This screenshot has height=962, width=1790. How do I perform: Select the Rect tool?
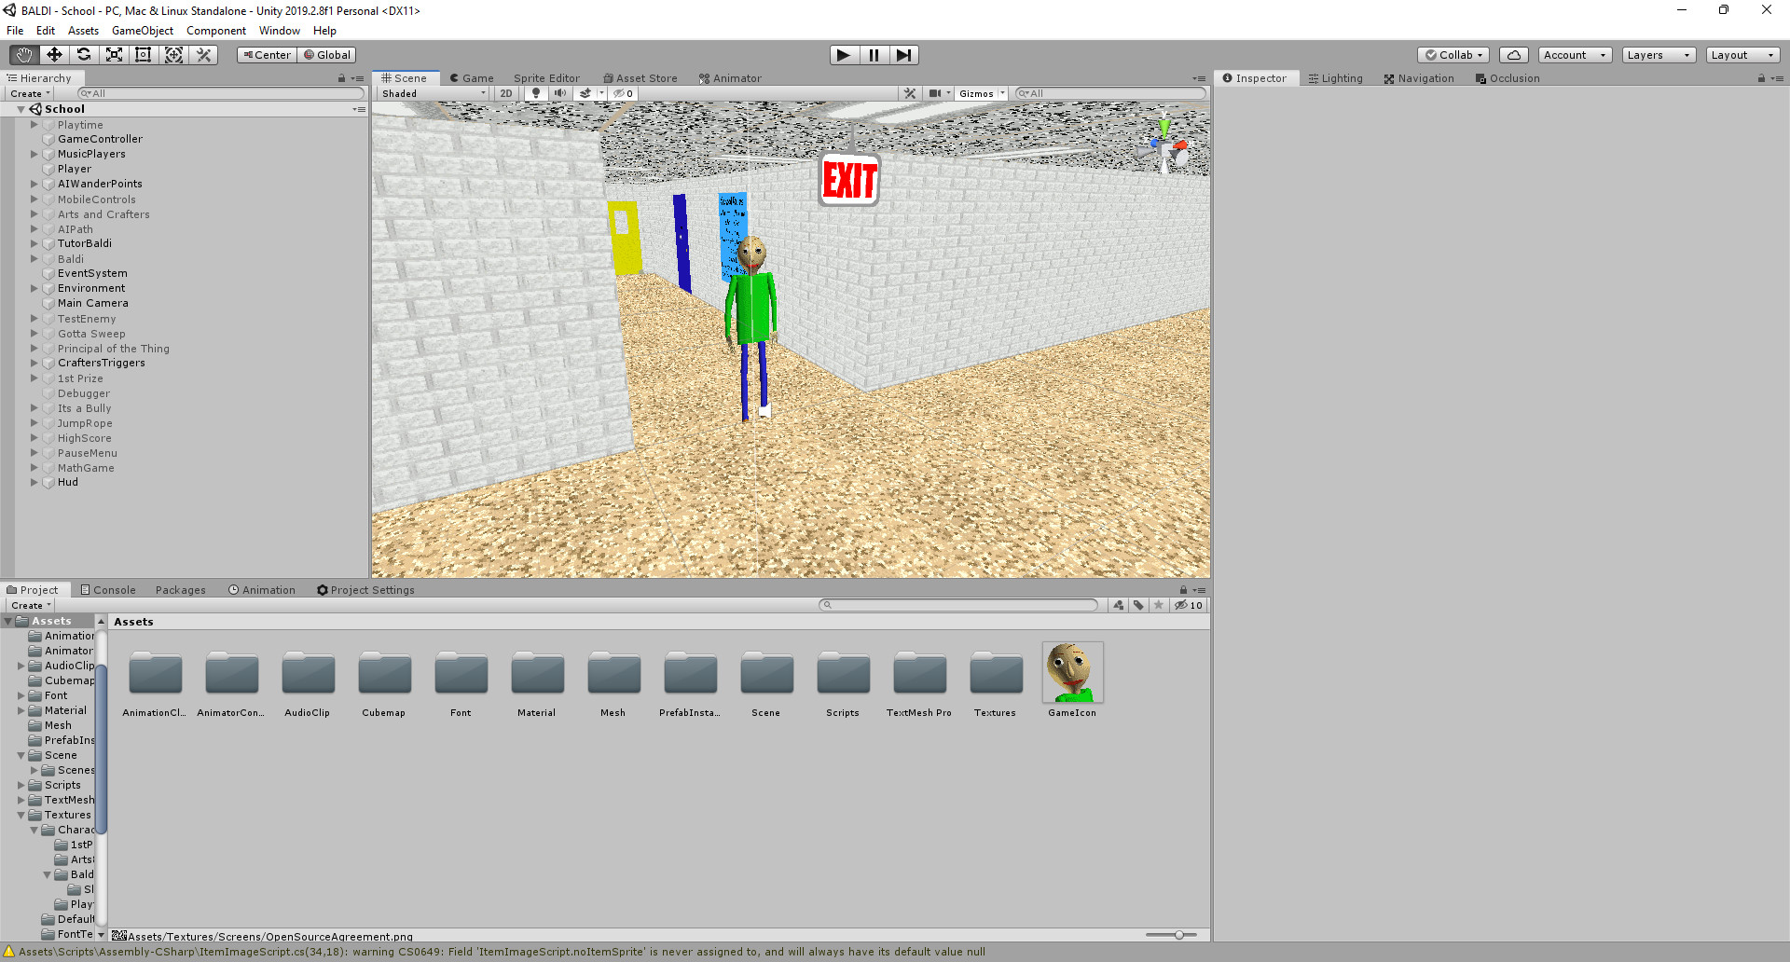point(144,54)
